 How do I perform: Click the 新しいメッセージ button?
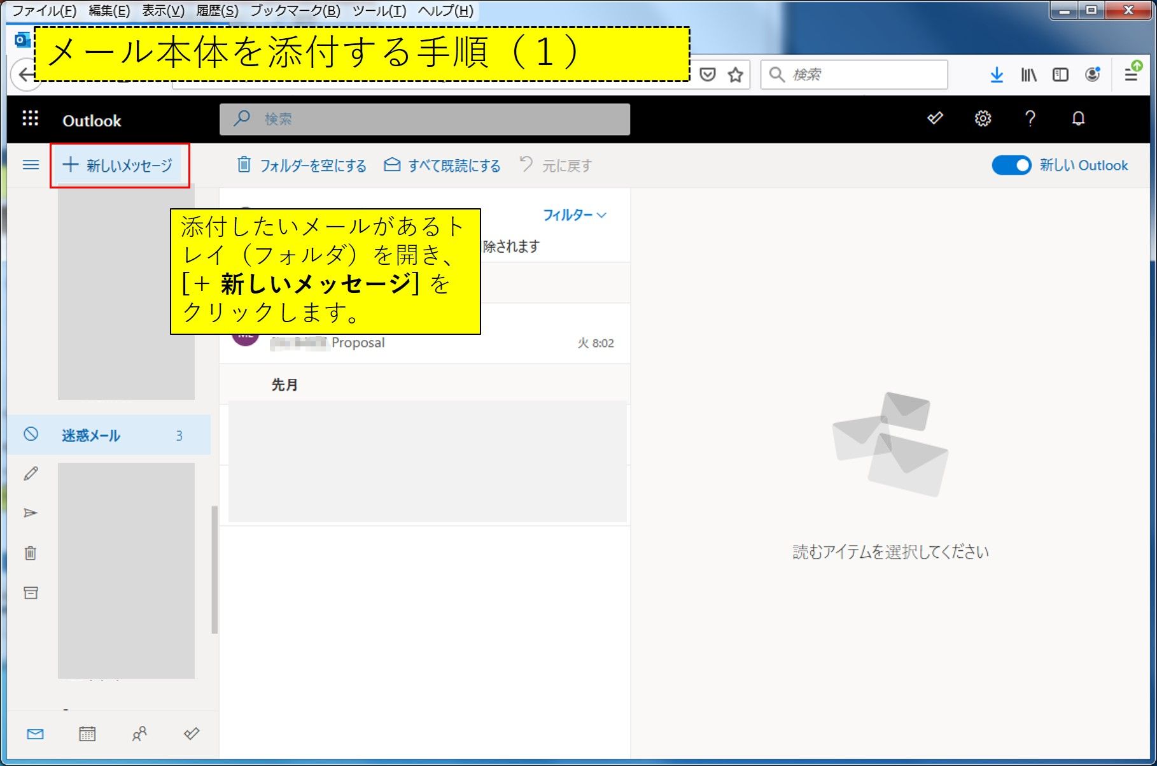coord(118,165)
